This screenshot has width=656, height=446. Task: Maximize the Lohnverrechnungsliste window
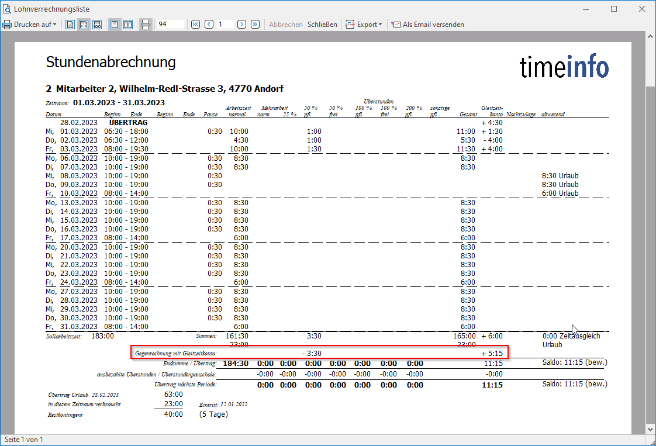tap(614, 9)
